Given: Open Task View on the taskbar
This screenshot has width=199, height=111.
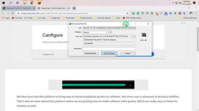Looking at the screenshot, I should (17, 3).
